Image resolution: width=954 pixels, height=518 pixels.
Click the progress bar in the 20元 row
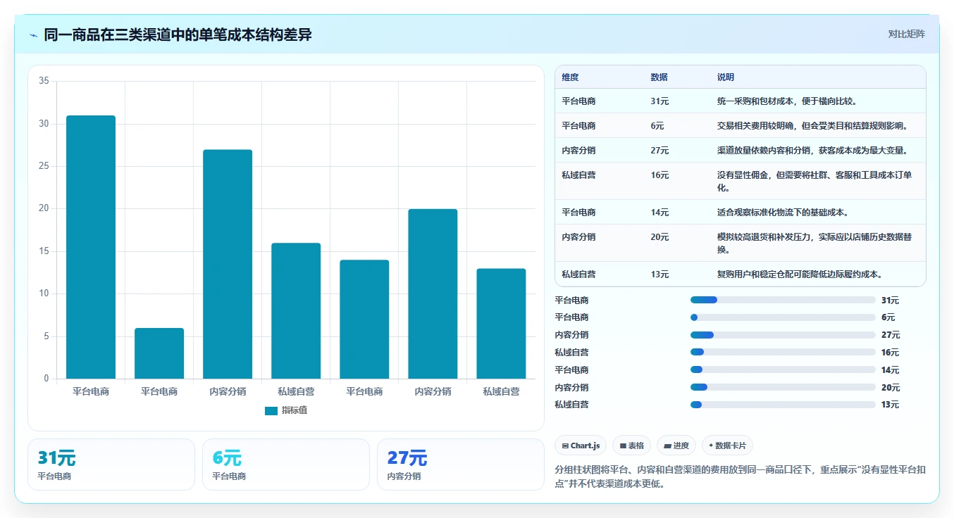click(x=783, y=387)
